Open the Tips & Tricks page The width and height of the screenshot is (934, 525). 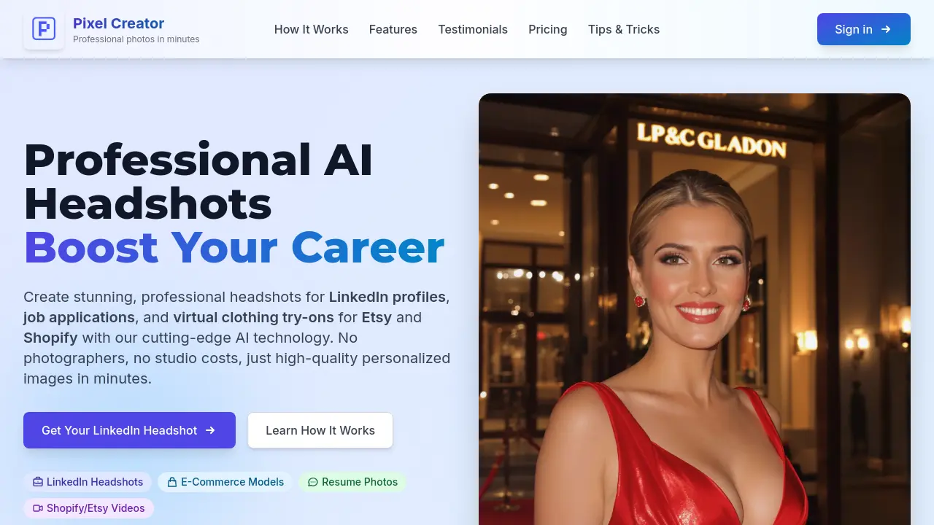pyautogui.click(x=624, y=29)
